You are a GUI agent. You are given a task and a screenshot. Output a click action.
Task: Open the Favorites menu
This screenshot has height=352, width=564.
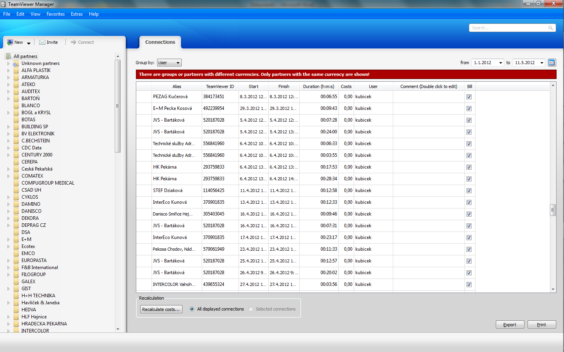(x=56, y=14)
